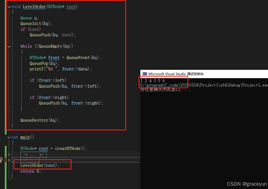Click the QueueInit(&q) call
This screenshot has width=268, height=189.
coord(36,23)
